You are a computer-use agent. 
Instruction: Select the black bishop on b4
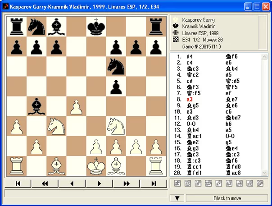pos(36,106)
